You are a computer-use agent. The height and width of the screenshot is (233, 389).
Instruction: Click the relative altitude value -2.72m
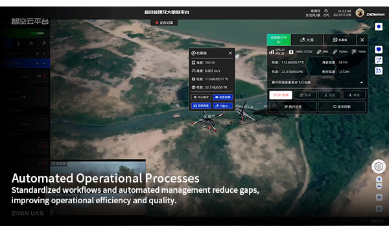[344, 72]
